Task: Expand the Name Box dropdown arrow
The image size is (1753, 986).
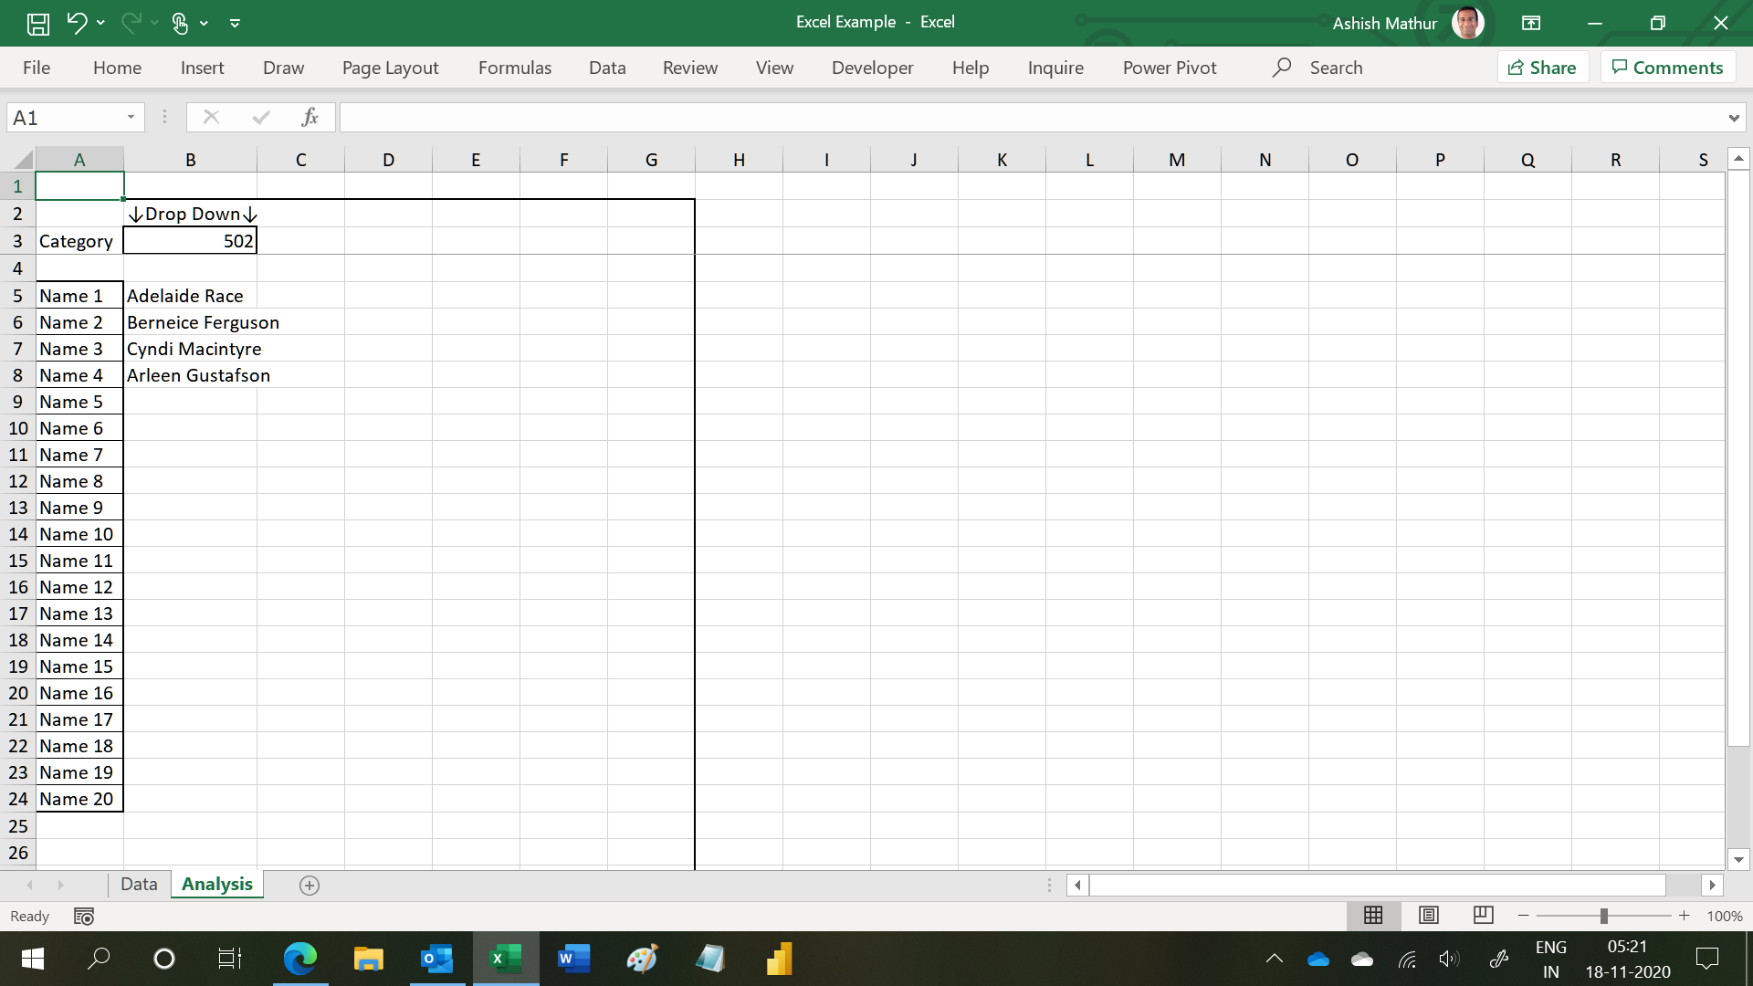Action: point(131,117)
